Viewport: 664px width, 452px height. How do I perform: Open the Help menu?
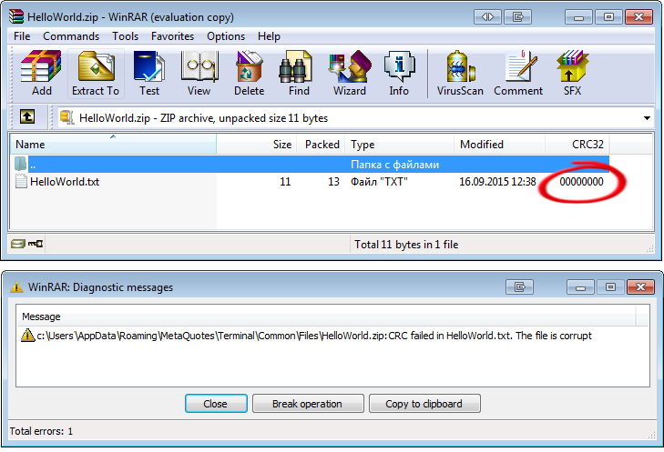coord(269,36)
